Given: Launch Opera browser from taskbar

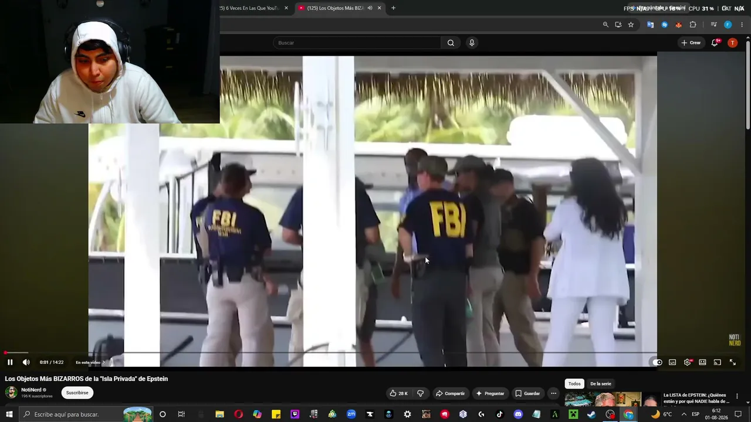Looking at the screenshot, I should (238, 414).
